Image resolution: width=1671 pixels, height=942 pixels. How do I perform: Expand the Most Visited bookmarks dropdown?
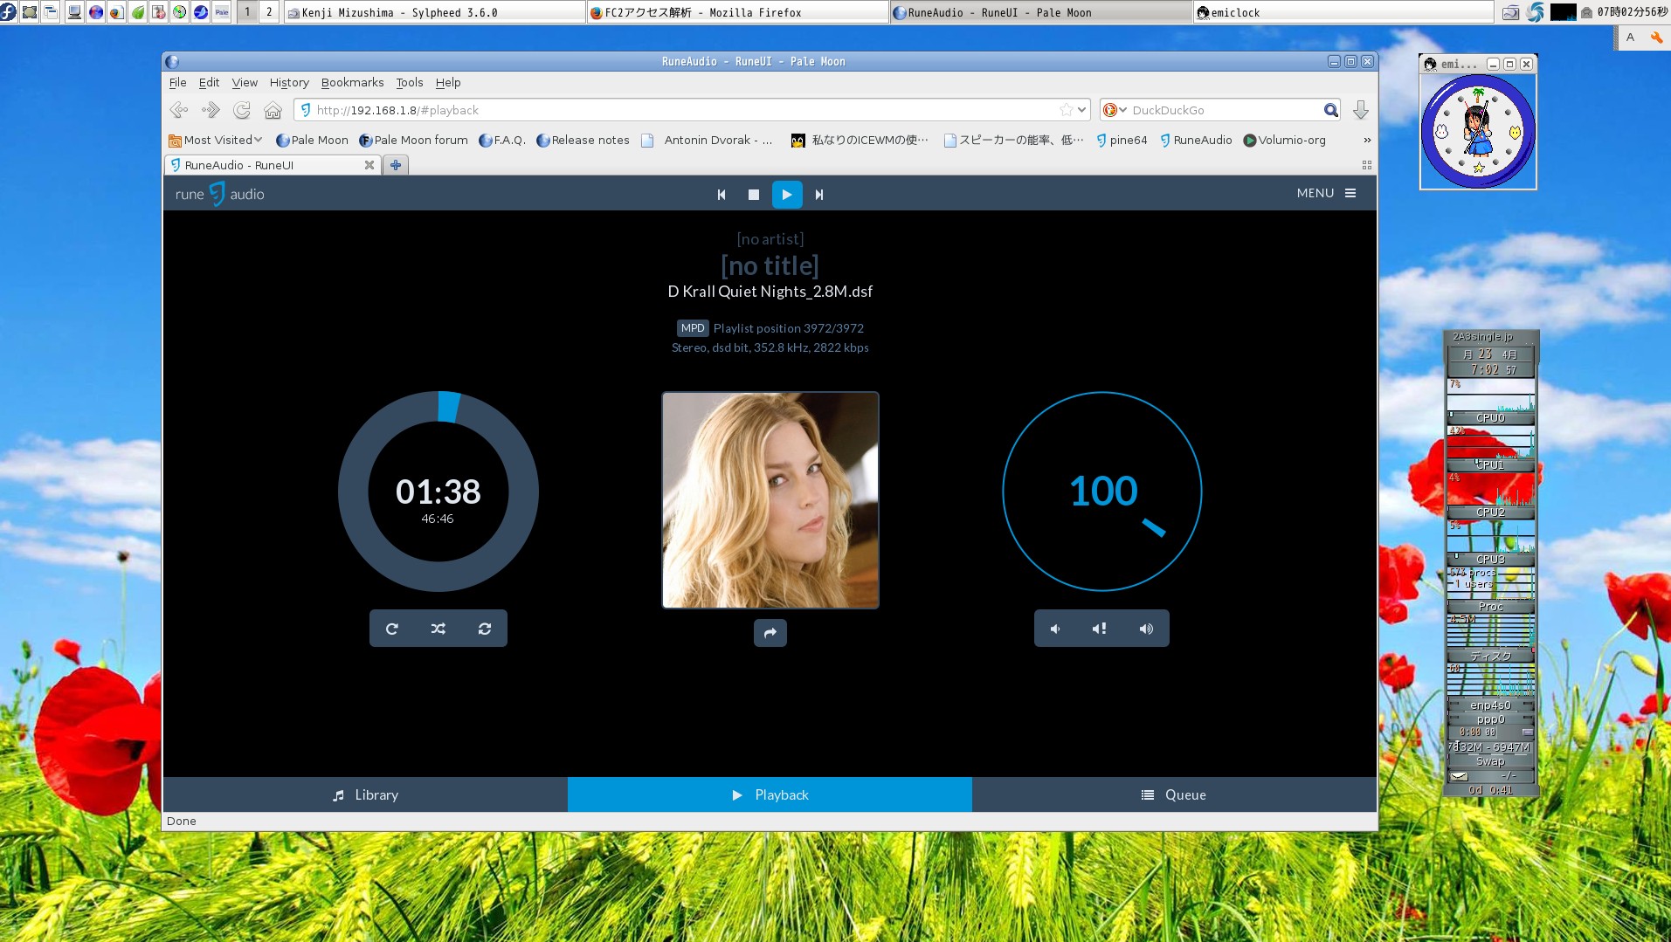(216, 140)
